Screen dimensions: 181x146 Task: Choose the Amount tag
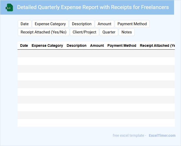pos(104,24)
